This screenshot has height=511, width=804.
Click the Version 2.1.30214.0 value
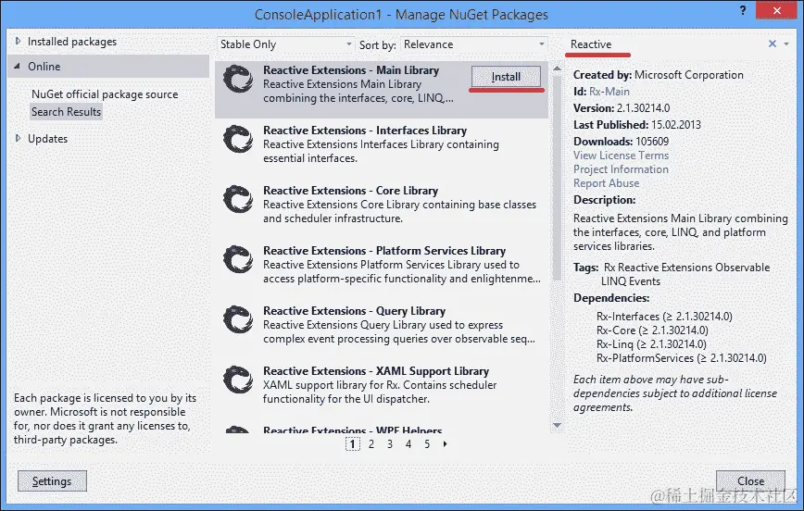click(643, 108)
